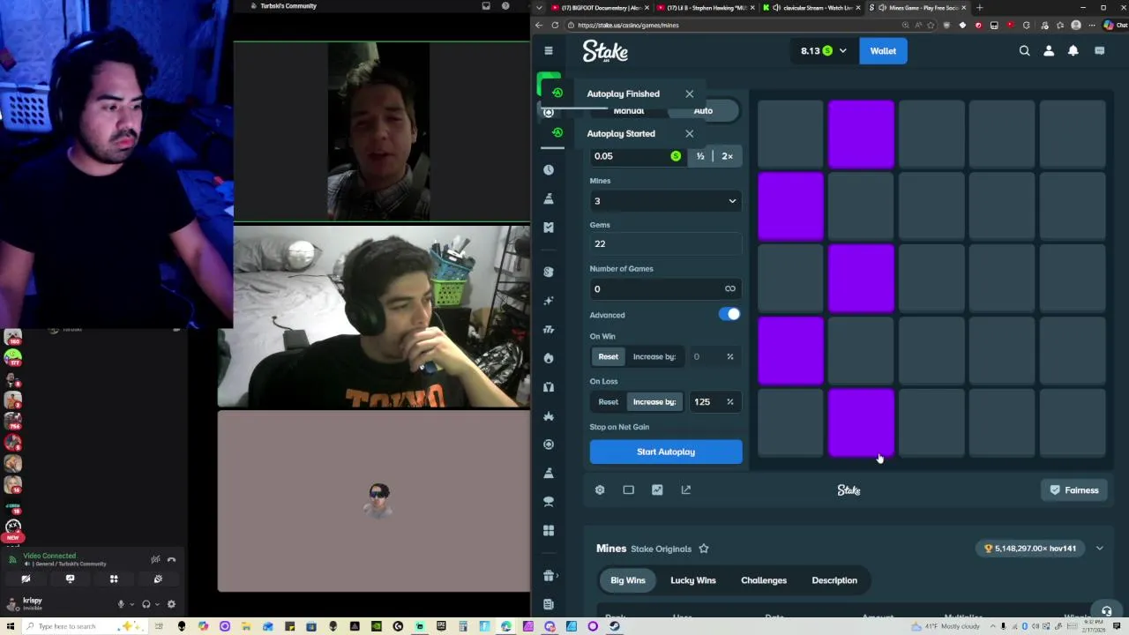
Task: Open Discord user settings gear
Action: pyautogui.click(x=171, y=604)
